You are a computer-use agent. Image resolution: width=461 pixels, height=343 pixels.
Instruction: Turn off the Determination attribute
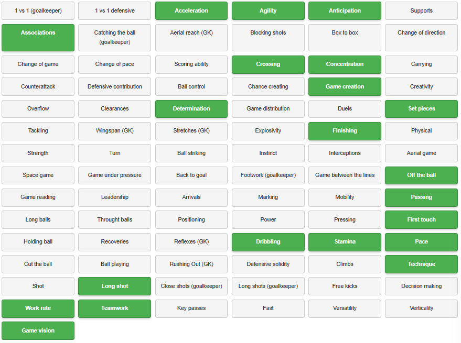click(191, 109)
